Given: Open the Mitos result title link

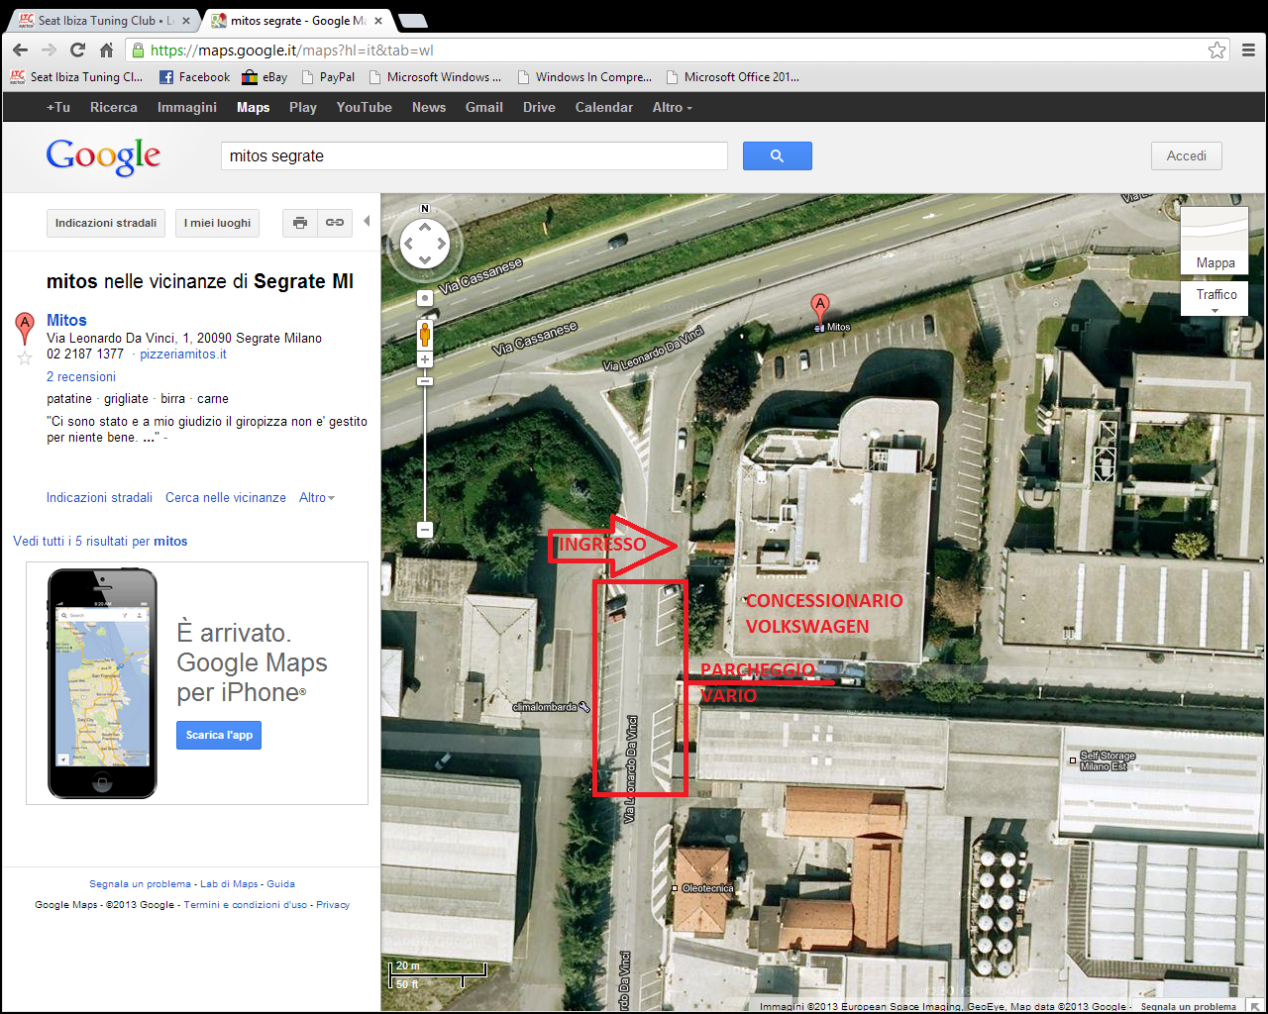Looking at the screenshot, I should (66, 320).
